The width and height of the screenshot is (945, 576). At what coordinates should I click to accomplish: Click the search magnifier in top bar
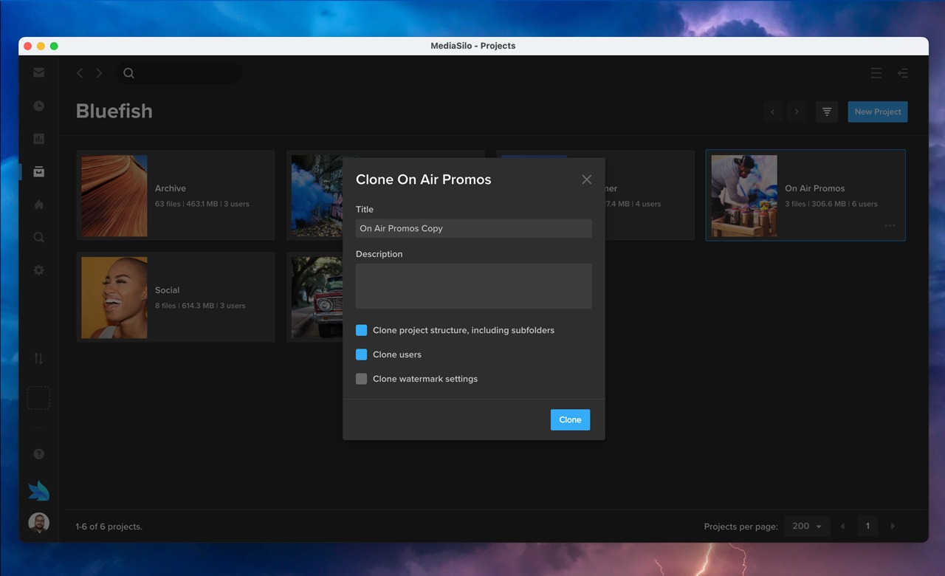click(128, 73)
